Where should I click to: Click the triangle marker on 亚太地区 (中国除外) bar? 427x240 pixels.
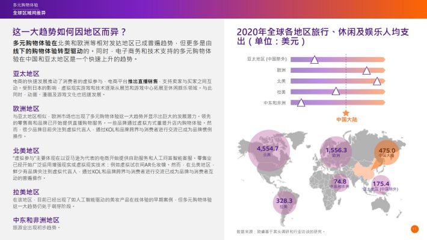(315, 60)
